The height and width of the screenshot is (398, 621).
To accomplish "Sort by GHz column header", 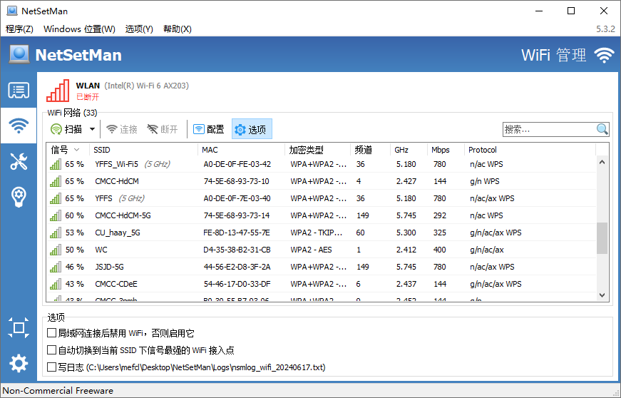I will click(x=409, y=150).
